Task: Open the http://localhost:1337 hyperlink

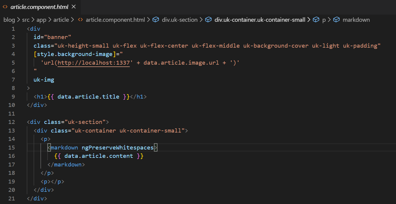Action: 93,63
